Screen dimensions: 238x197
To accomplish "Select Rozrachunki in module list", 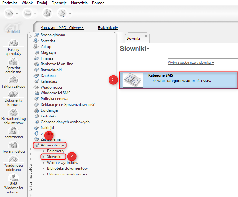I will coord(51,70).
